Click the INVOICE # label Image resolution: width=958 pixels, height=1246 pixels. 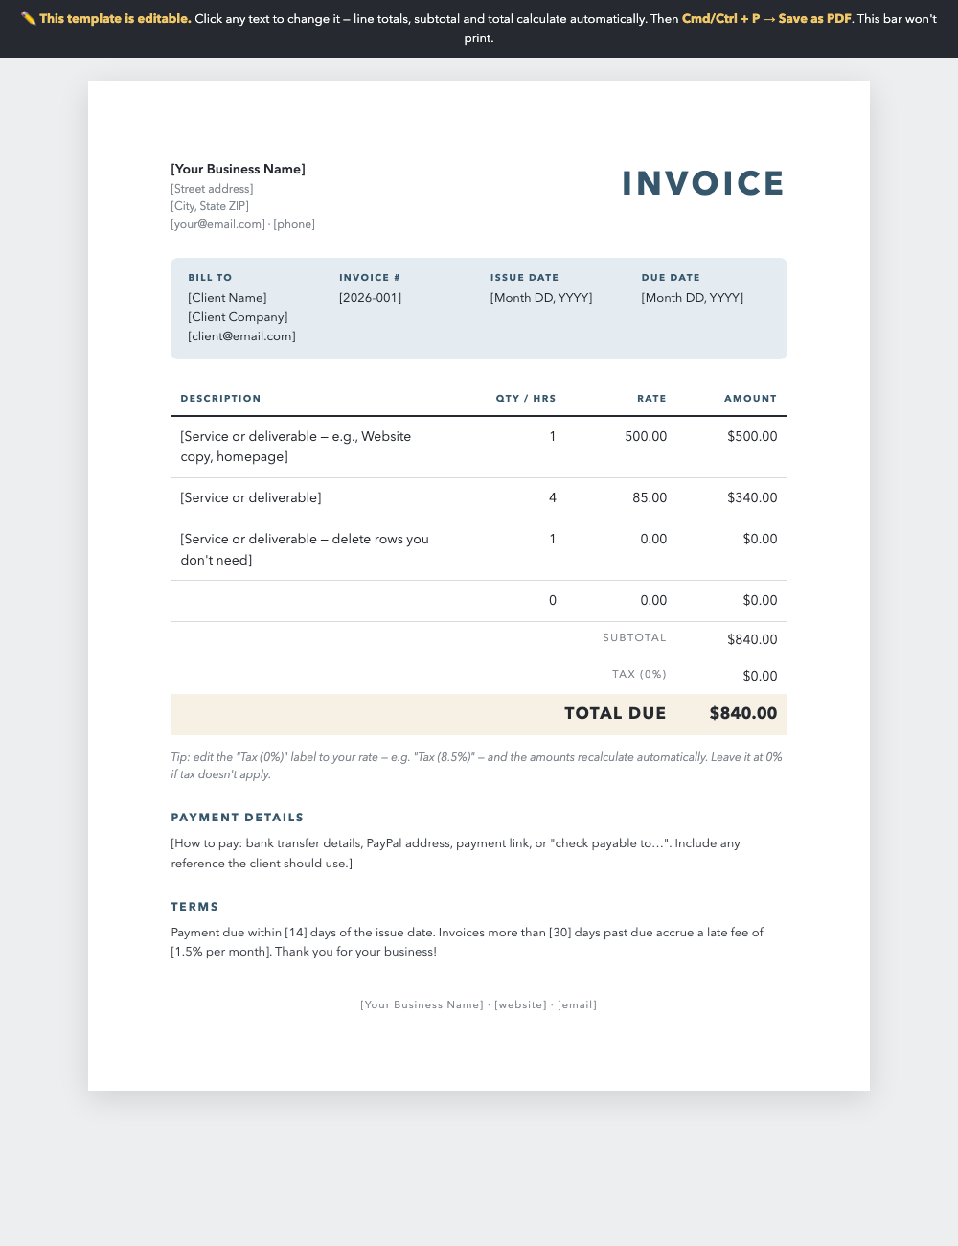pos(370,277)
